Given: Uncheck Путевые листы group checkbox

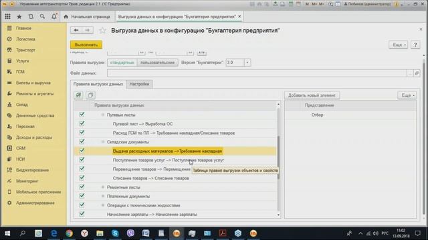Looking at the screenshot, I should [82, 114].
